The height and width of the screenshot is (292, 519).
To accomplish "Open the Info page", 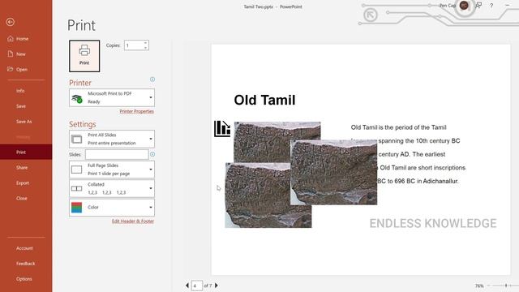I will coord(20,91).
